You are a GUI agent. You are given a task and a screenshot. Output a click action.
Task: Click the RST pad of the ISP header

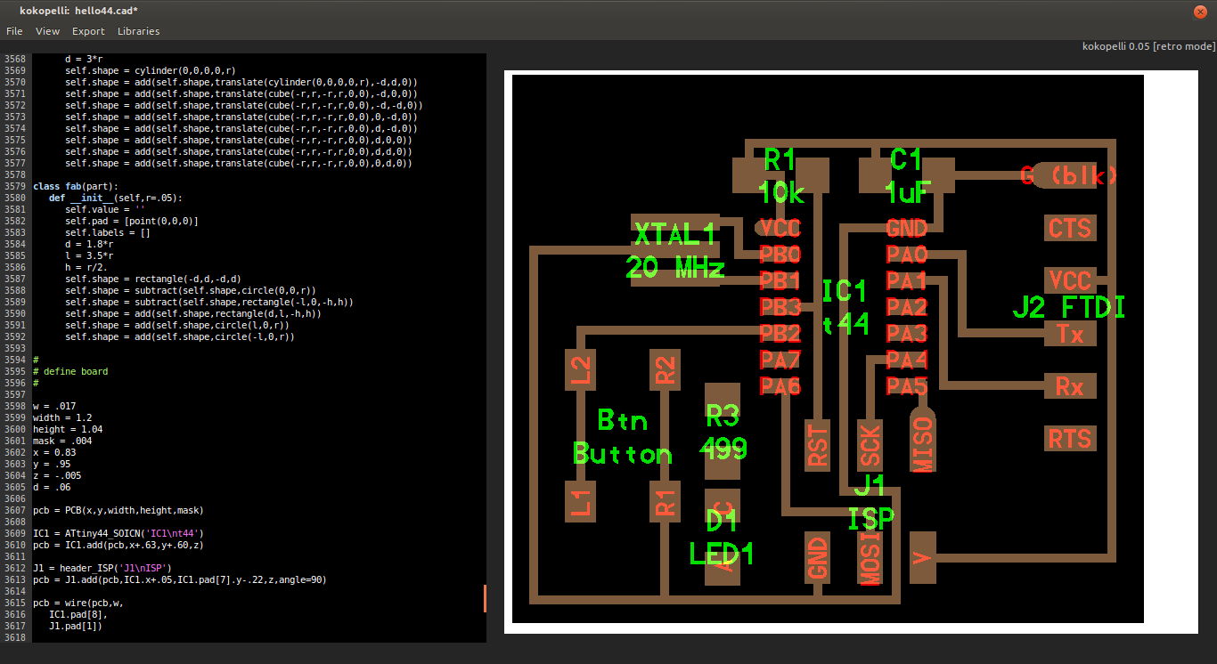pos(818,446)
